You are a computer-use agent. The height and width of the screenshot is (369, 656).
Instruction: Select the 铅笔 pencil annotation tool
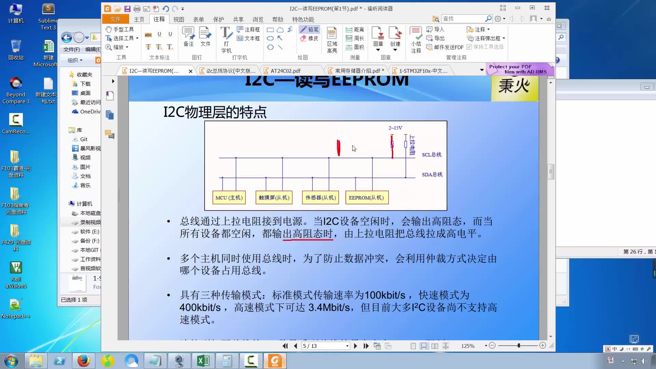point(308,29)
